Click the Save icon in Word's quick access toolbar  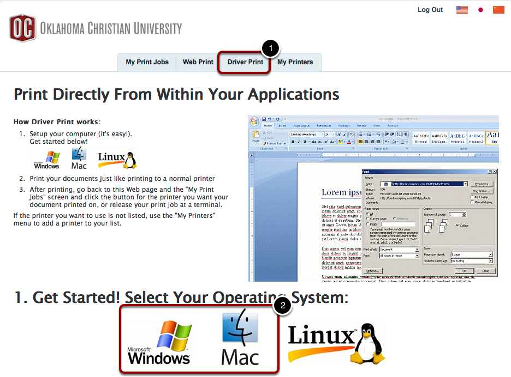coord(264,119)
